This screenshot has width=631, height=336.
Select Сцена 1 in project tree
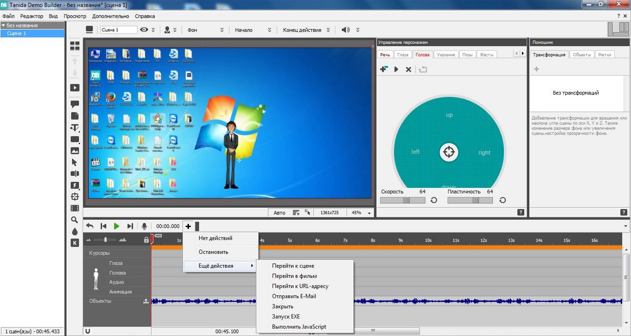(x=32, y=33)
